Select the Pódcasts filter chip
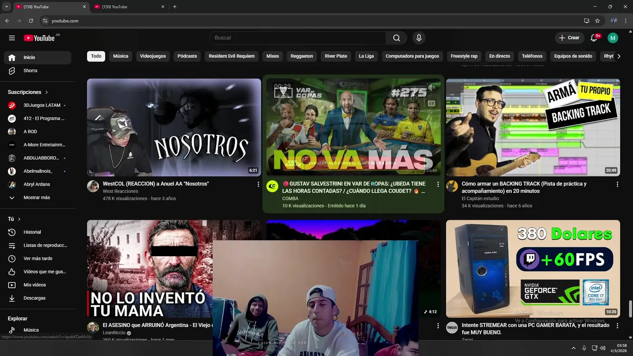Screen dimensions: 633x356 pyautogui.click(x=187, y=56)
